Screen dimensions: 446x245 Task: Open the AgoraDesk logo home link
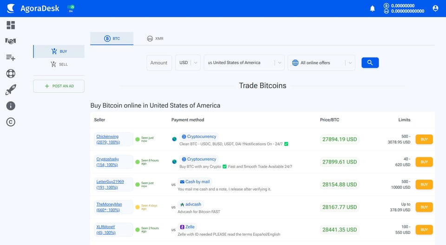click(x=33, y=8)
